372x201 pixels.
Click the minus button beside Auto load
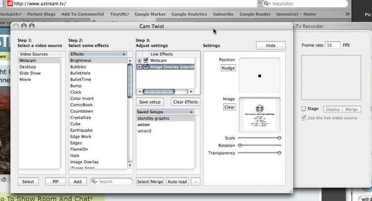click(x=195, y=182)
